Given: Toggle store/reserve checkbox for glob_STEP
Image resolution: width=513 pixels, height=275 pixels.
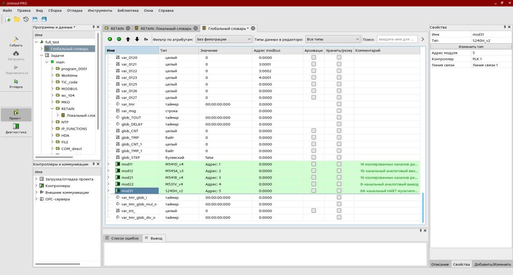Looking at the screenshot, I should click(339, 157).
